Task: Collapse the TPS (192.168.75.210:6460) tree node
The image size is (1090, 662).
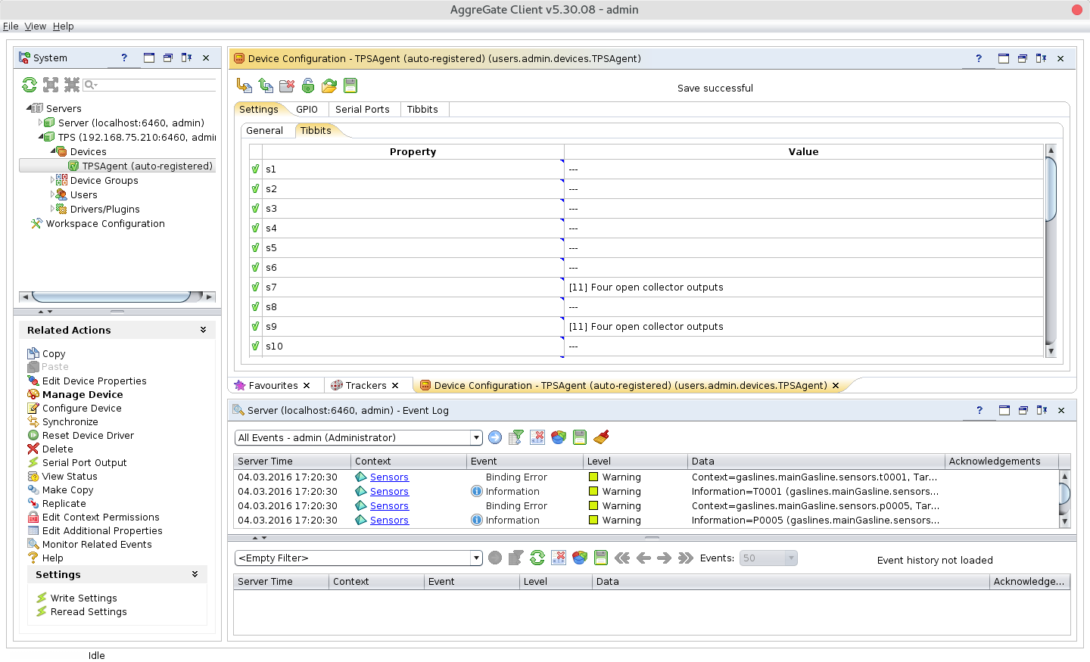Action: point(41,137)
